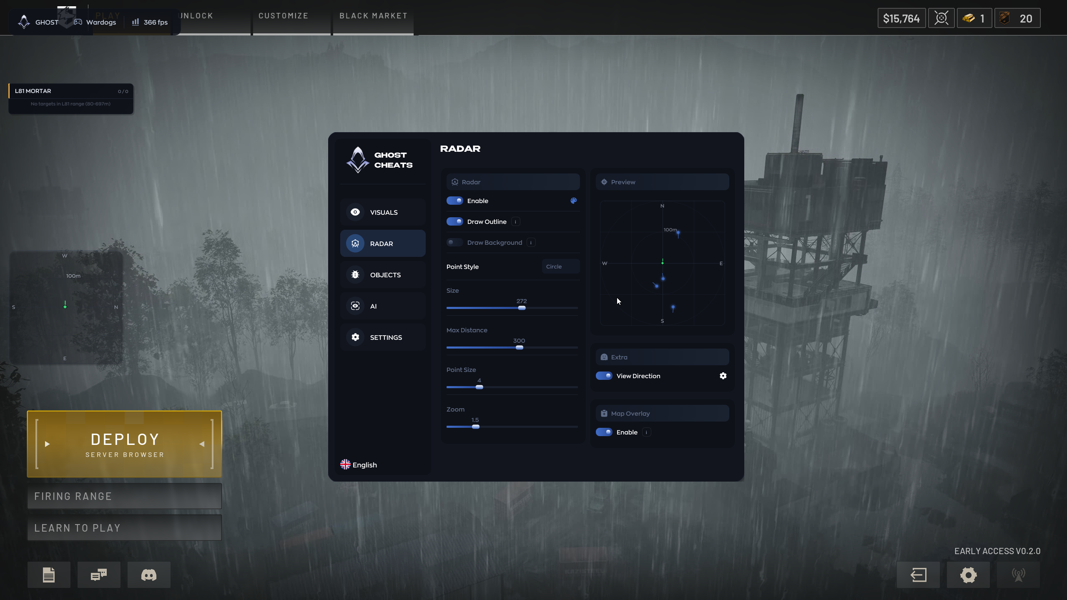Toggle Map Overlay Enable switch
Screen dimensions: 1067x600
click(604, 432)
